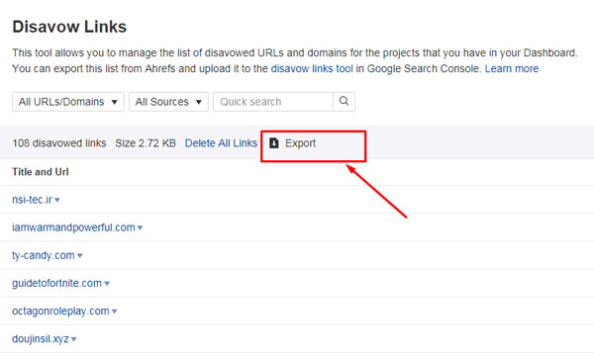Screen dimensions: 594x359
Task: Expand the arrow next to iamwarmandpowerful.com
Action: pos(140,228)
